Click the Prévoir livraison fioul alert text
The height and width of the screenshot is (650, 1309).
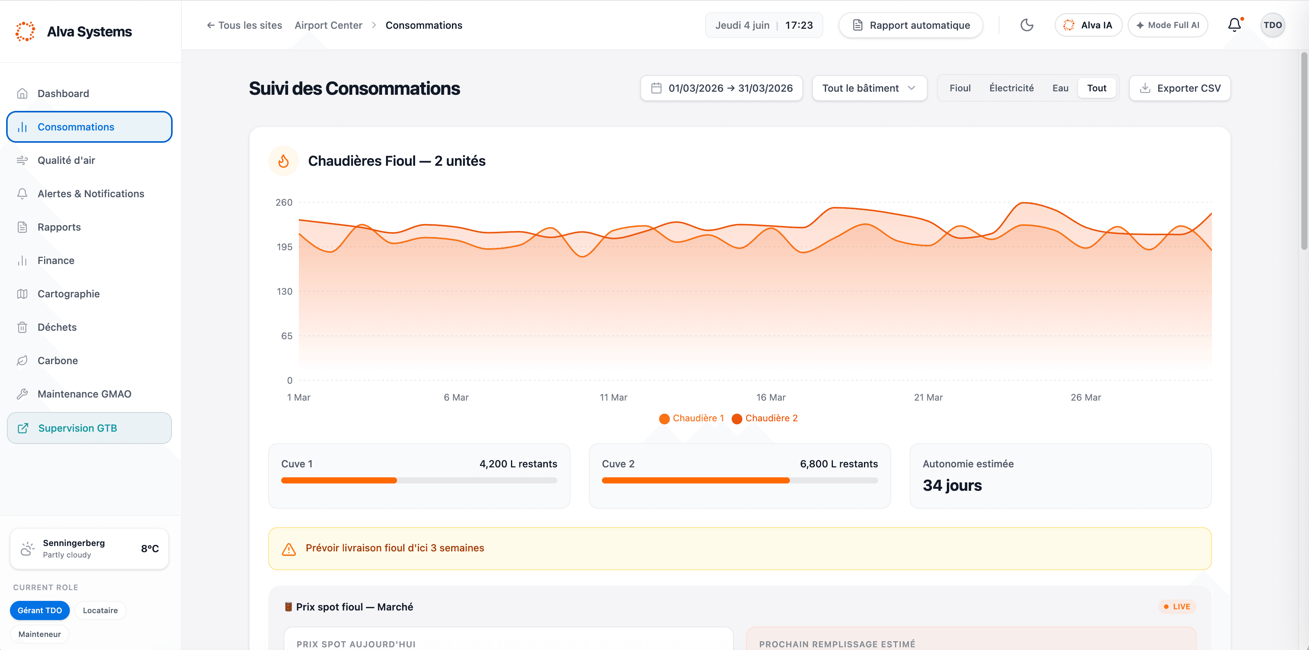pyautogui.click(x=395, y=548)
